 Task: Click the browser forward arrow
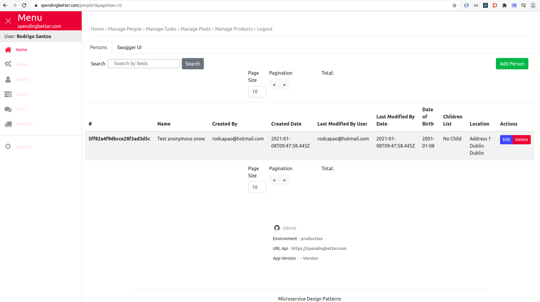click(15, 5)
